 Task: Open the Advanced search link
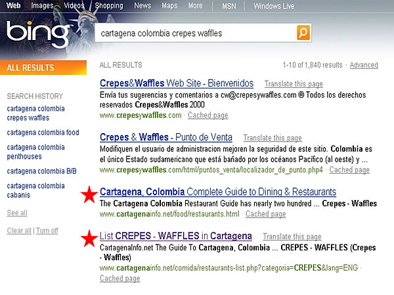click(x=364, y=65)
